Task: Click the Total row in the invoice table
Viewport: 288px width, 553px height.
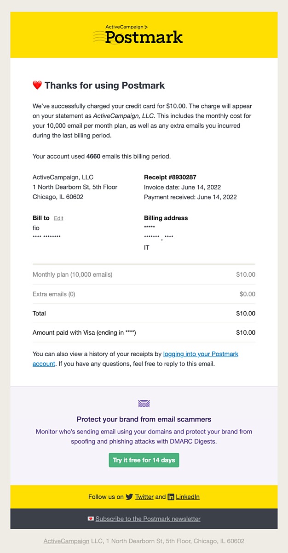Action: pos(144,314)
